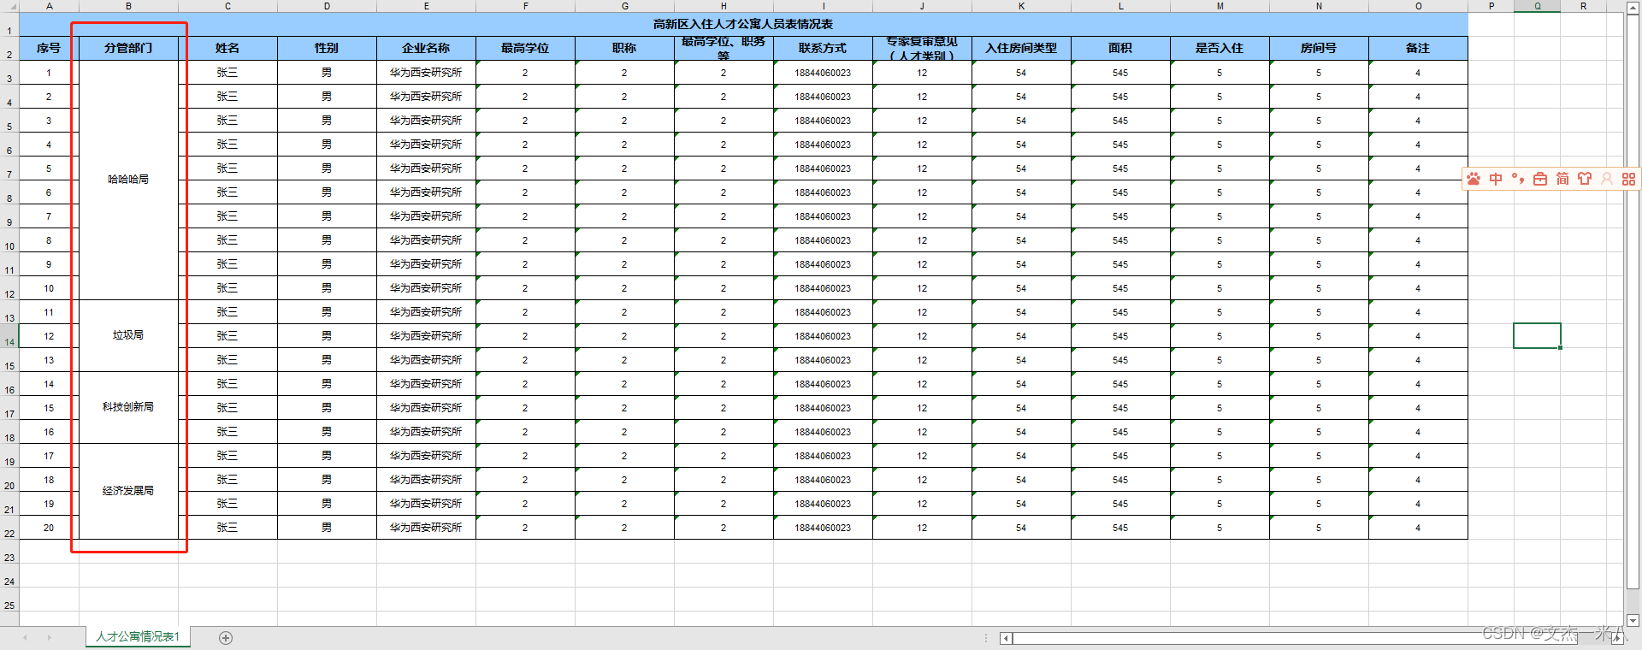1642x650 pixels.
Task: Click 序号 cell with value 15
Action: pyautogui.click(x=49, y=408)
